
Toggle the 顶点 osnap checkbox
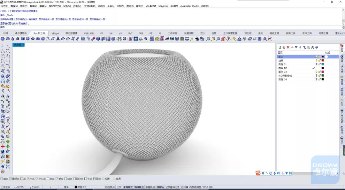tap(94, 179)
